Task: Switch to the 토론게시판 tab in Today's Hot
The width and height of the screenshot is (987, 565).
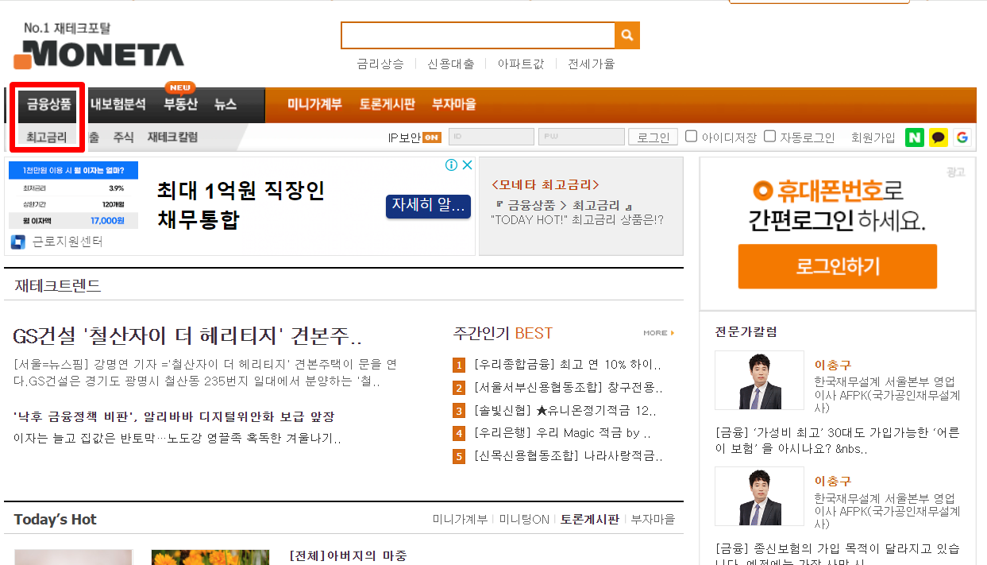Action: (x=590, y=518)
